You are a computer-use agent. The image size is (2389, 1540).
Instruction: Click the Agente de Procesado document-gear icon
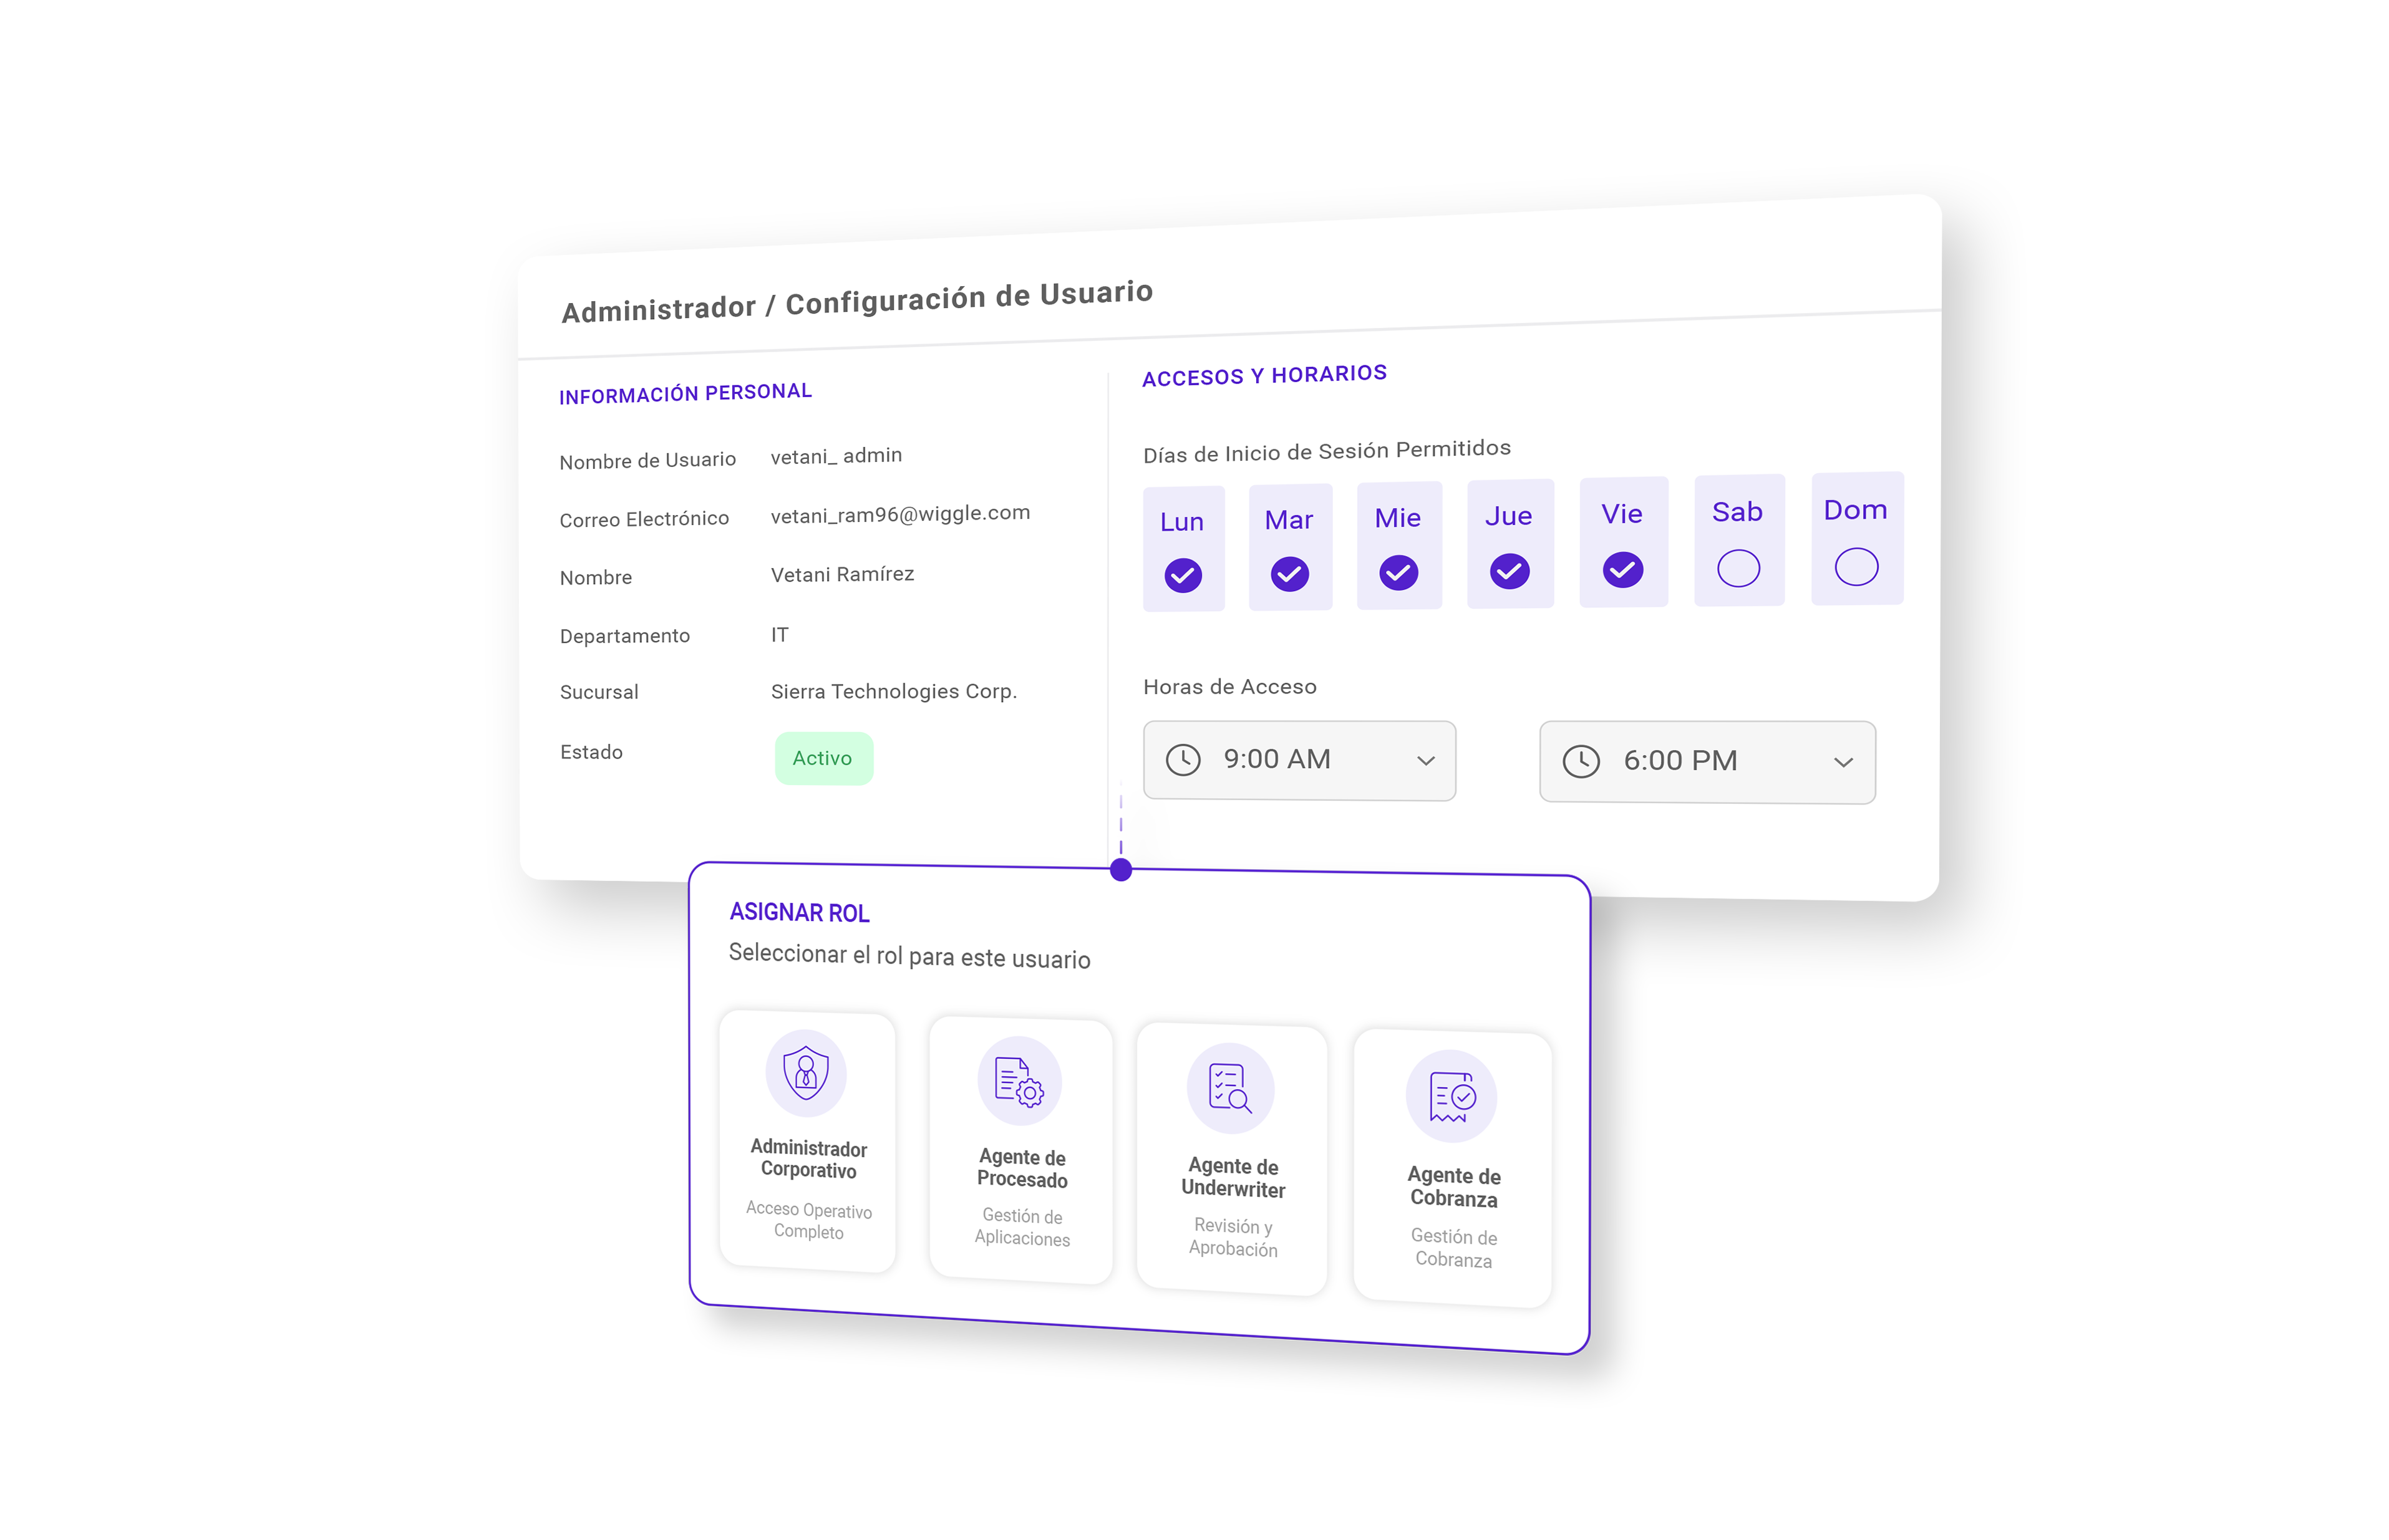pyautogui.click(x=1019, y=1082)
